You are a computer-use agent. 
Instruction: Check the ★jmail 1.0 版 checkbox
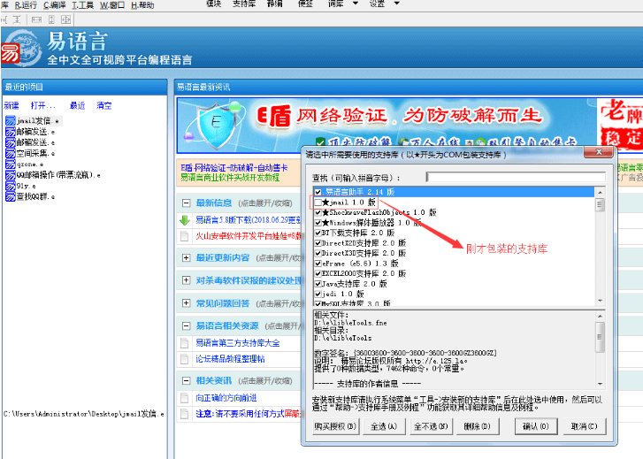318,203
